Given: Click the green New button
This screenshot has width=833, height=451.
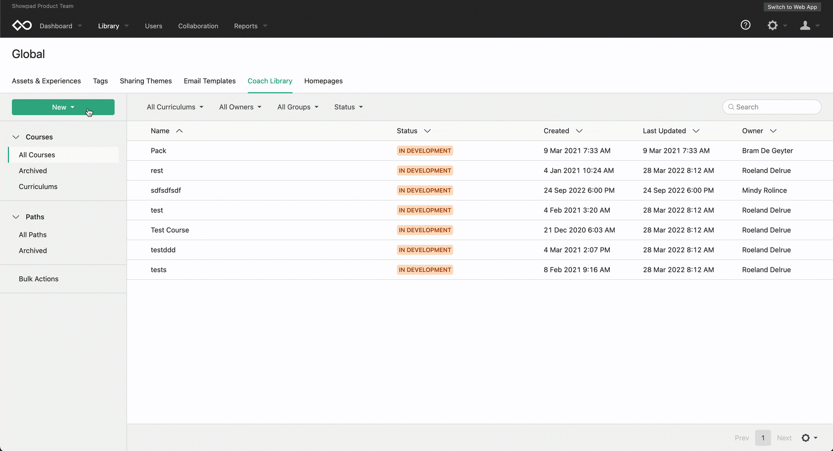Looking at the screenshot, I should (63, 107).
